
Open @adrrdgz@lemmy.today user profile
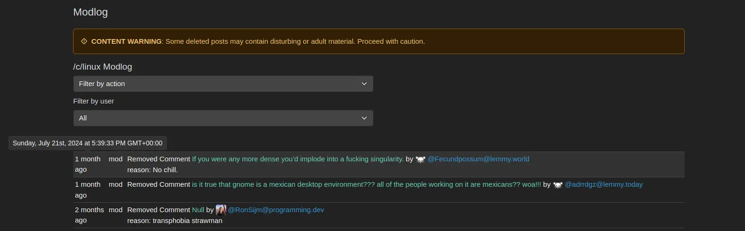[x=604, y=184]
